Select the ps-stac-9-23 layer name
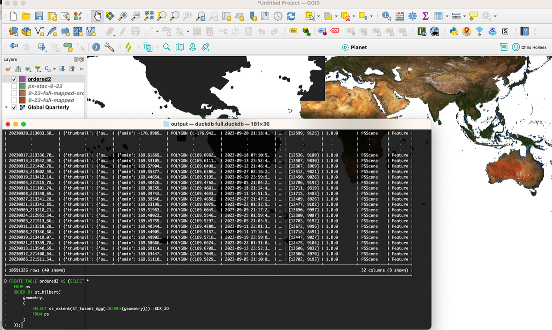Viewport: 552px width, 330px height. point(45,86)
